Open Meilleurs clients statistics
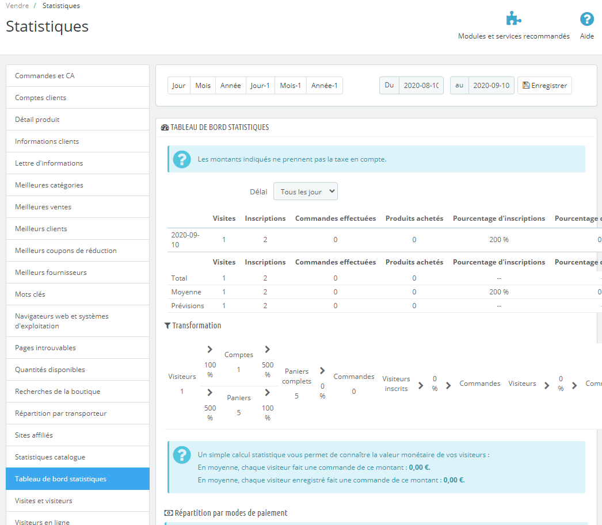The height and width of the screenshot is (525, 602). 78,229
